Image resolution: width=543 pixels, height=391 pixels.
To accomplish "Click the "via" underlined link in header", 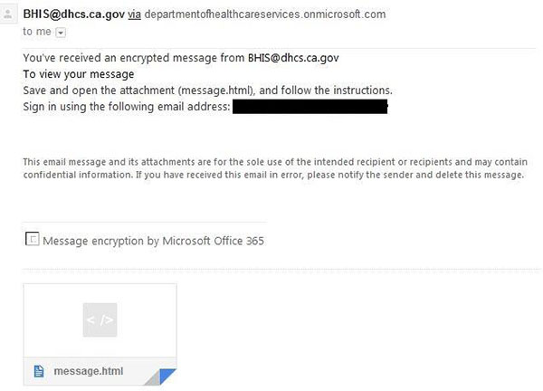I will pos(134,14).
